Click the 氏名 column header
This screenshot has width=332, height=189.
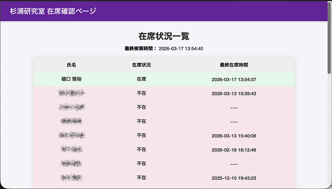(x=71, y=65)
